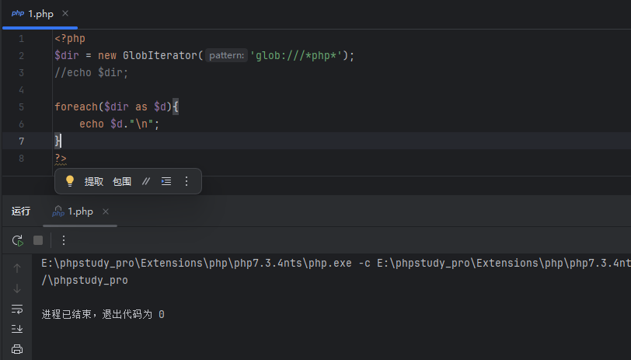The height and width of the screenshot is (360, 631).
Task: Click the reformat code icon in floating toolbar
Action: [166, 181]
